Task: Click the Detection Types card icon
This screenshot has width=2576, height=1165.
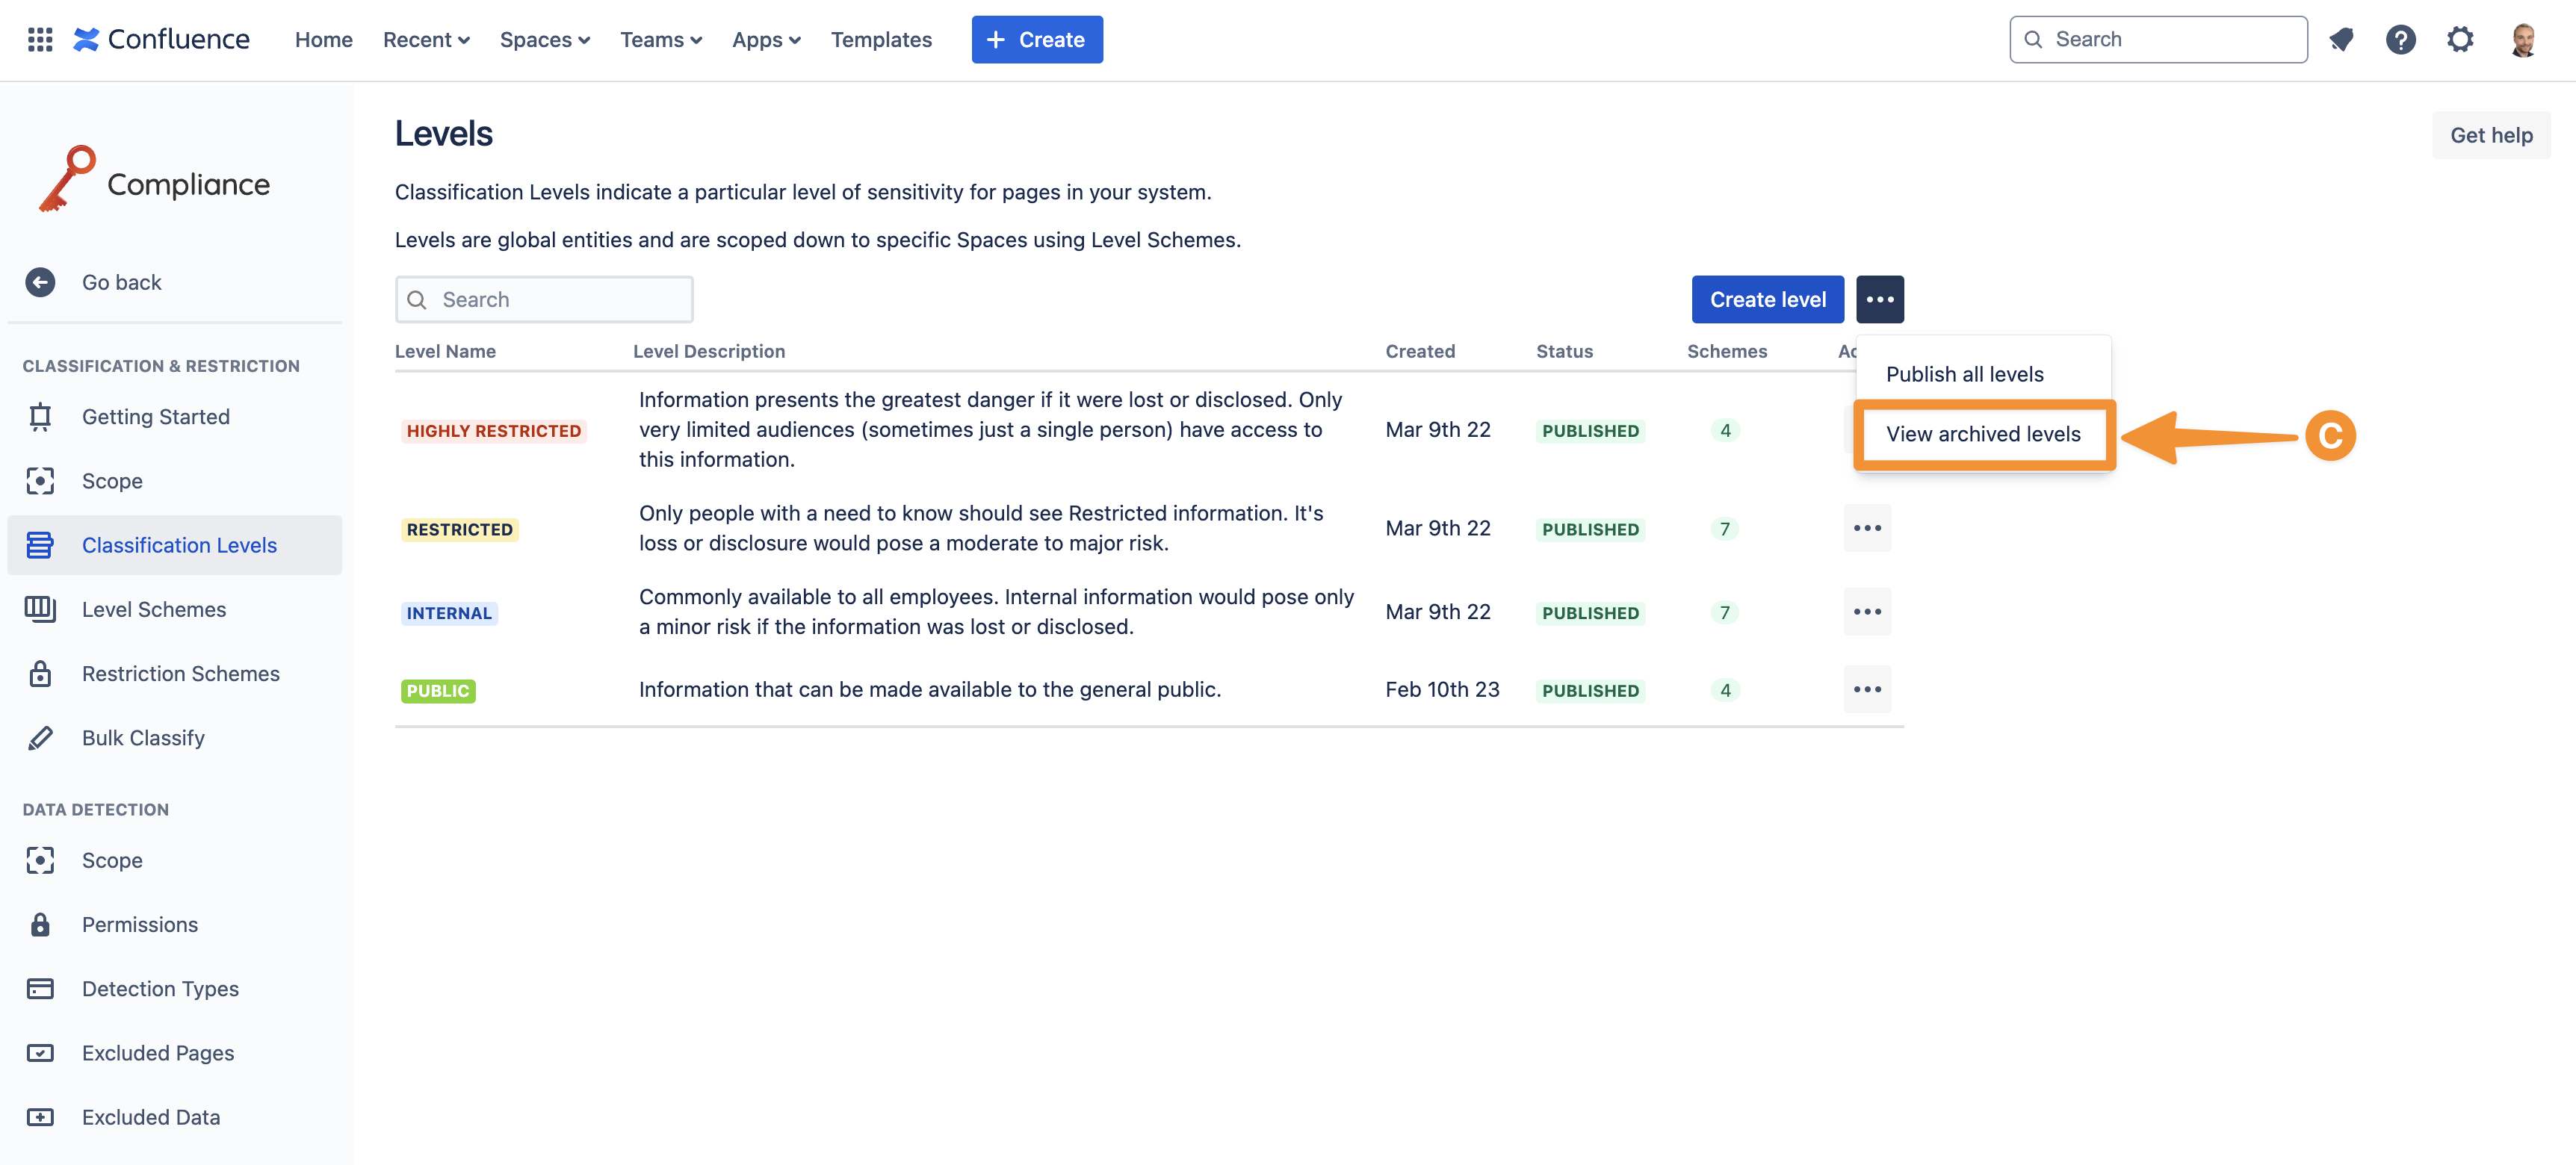Action: 40,989
